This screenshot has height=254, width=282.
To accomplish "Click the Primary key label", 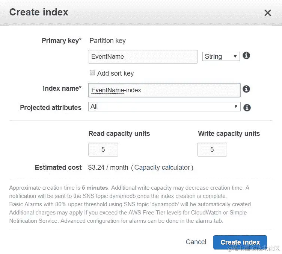I will click(62, 41).
